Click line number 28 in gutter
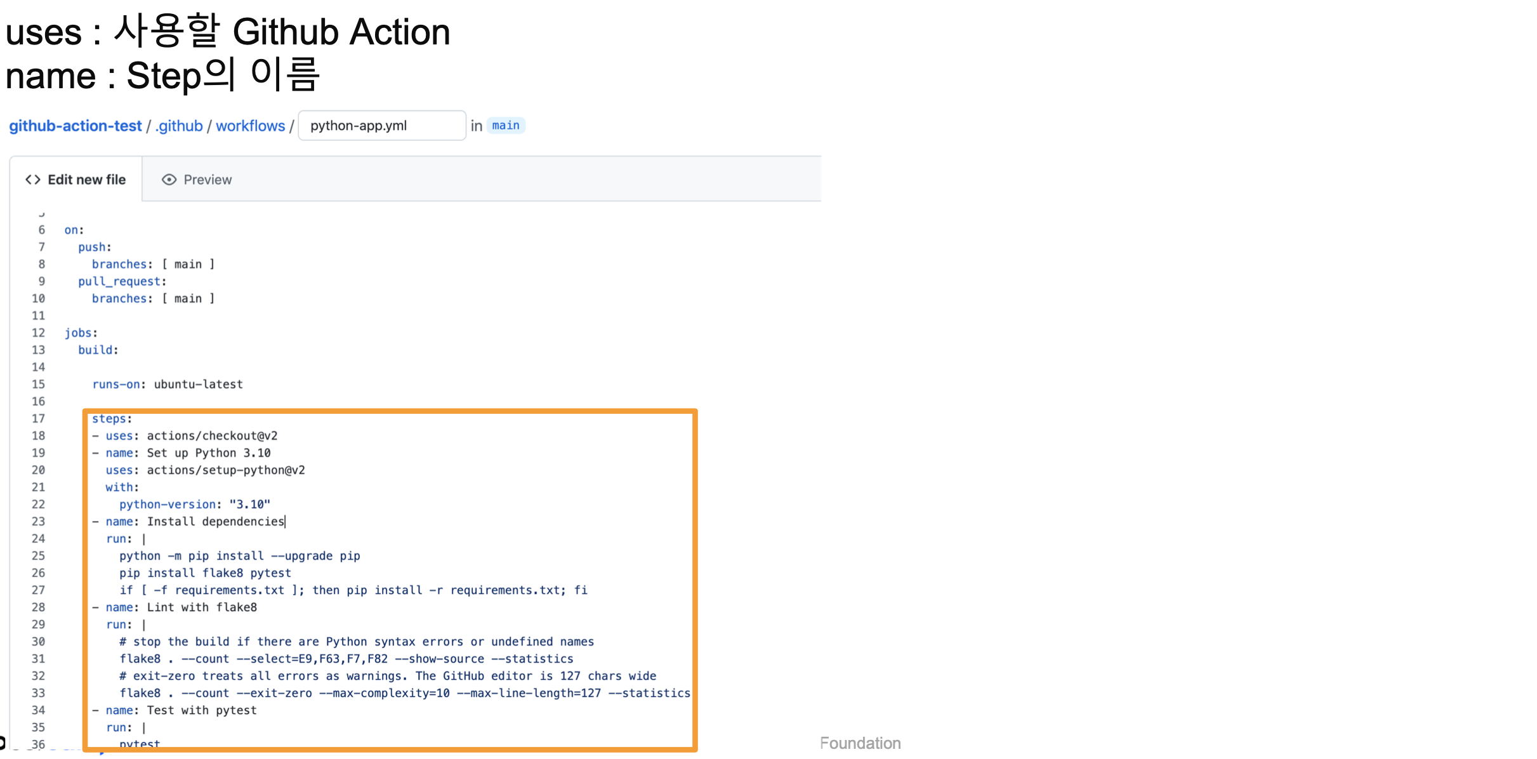1537x759 pixels. [x=38, y=607]
